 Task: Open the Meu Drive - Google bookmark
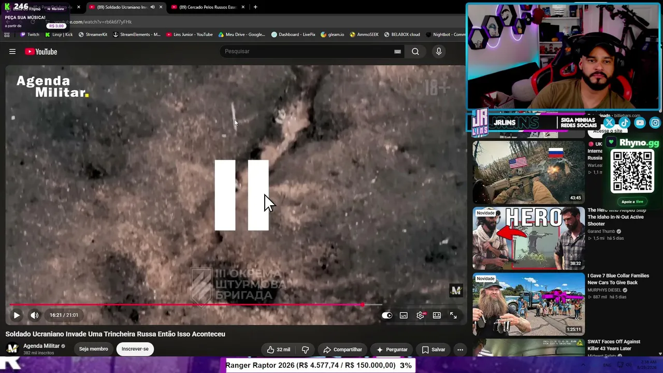click(x=242, y=35)
